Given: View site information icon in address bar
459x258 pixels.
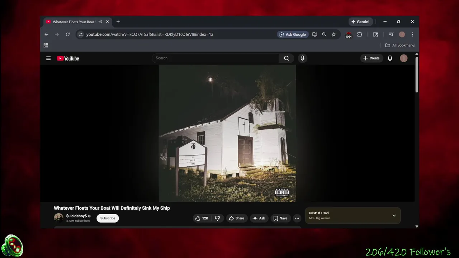Looking at the screenshot, I should point(80,34).
